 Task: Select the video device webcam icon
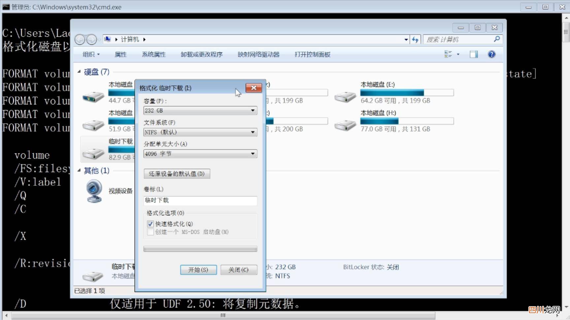(94, 191)
